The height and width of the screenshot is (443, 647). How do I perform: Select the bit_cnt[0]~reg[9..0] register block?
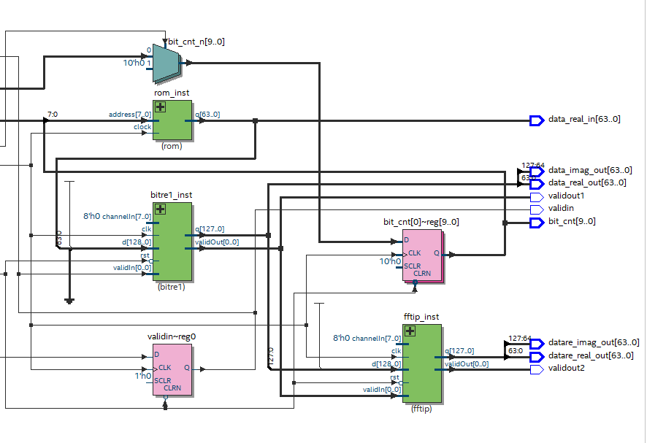click(x=422, y=255)
